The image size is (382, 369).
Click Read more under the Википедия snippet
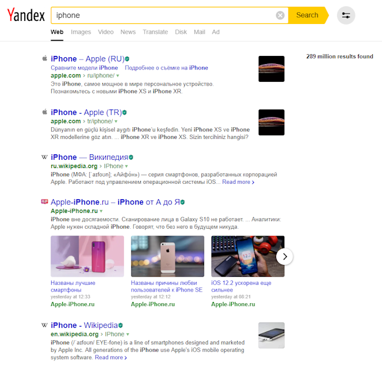click(x=238, y=182)
